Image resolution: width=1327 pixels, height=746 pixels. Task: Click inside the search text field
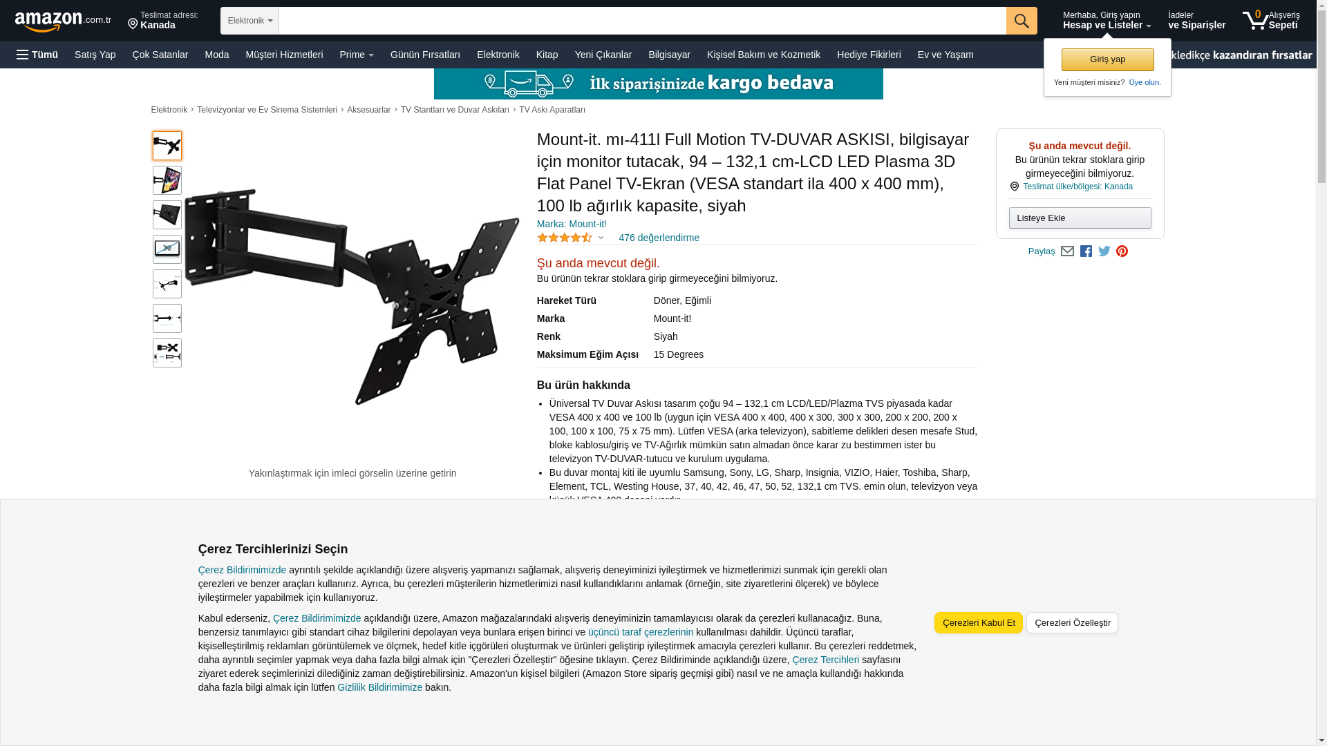click(643, 21)
